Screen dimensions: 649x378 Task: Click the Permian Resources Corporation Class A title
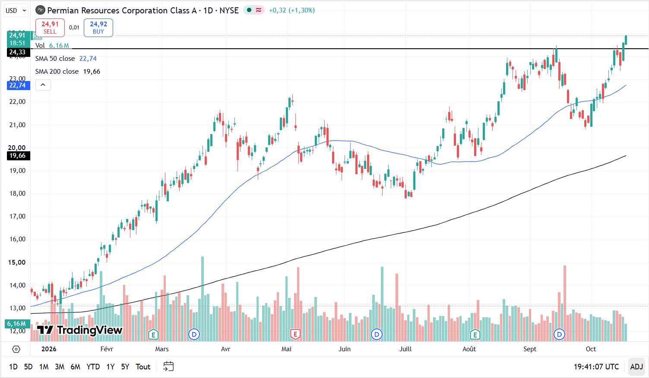122,10
